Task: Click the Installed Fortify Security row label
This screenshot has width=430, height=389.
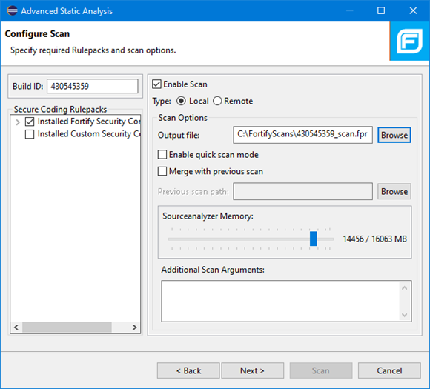Action: 89,122
